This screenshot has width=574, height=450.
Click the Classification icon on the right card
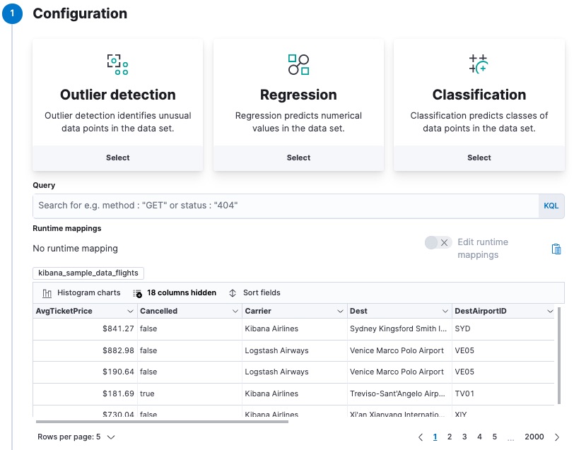pyautogui.click(x=479, y=62)
